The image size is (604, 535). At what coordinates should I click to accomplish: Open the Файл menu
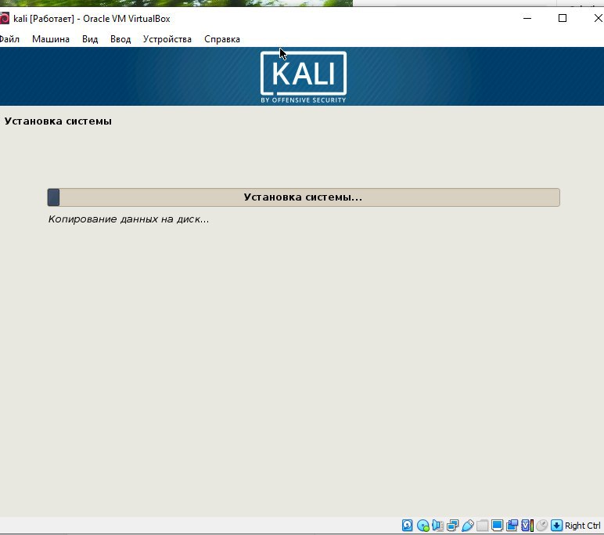coord(9,39)
